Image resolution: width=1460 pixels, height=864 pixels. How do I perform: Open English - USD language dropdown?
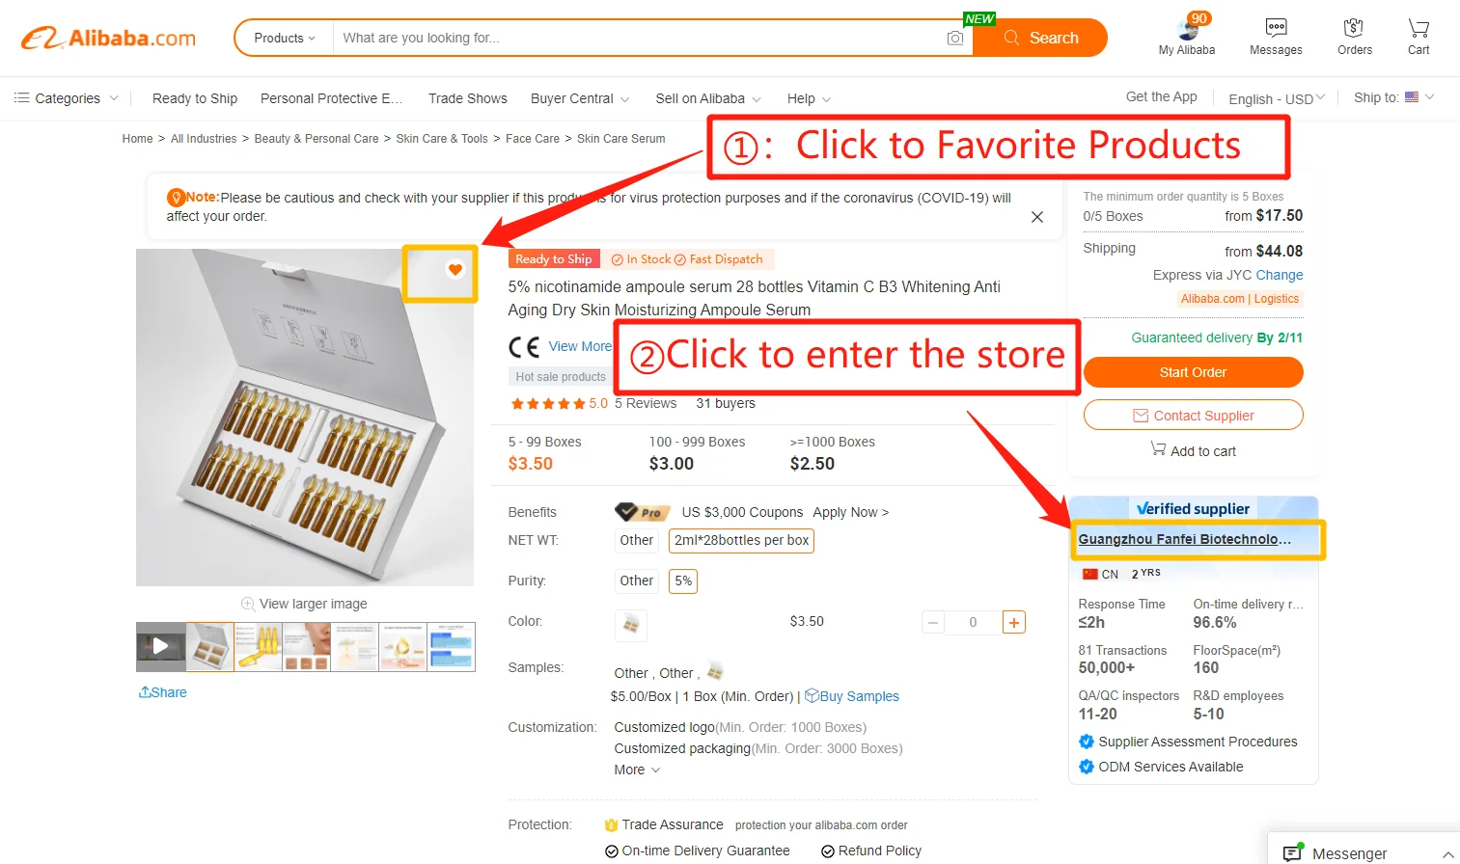coord(1277,98)
